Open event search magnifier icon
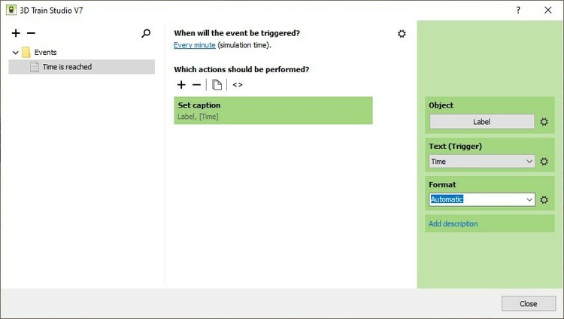The height and width of the screenshot is (319, 564). pos(146,33)
